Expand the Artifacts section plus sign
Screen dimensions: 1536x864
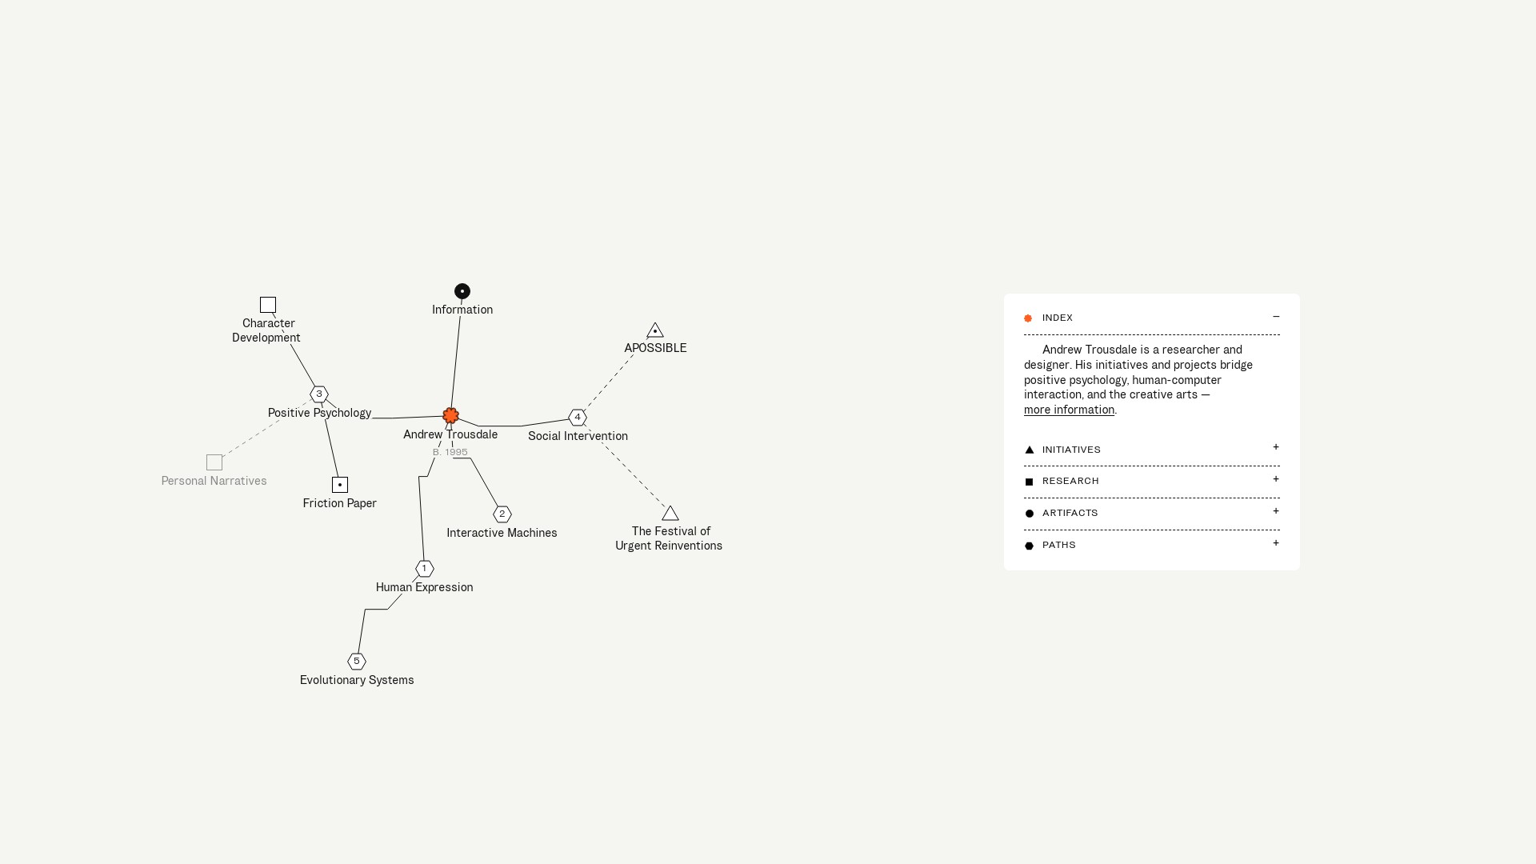click(1276, 511)
